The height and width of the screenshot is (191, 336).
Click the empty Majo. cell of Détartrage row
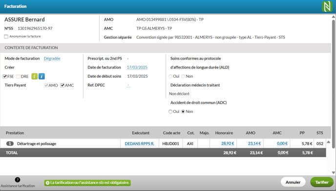click(204, 144)
